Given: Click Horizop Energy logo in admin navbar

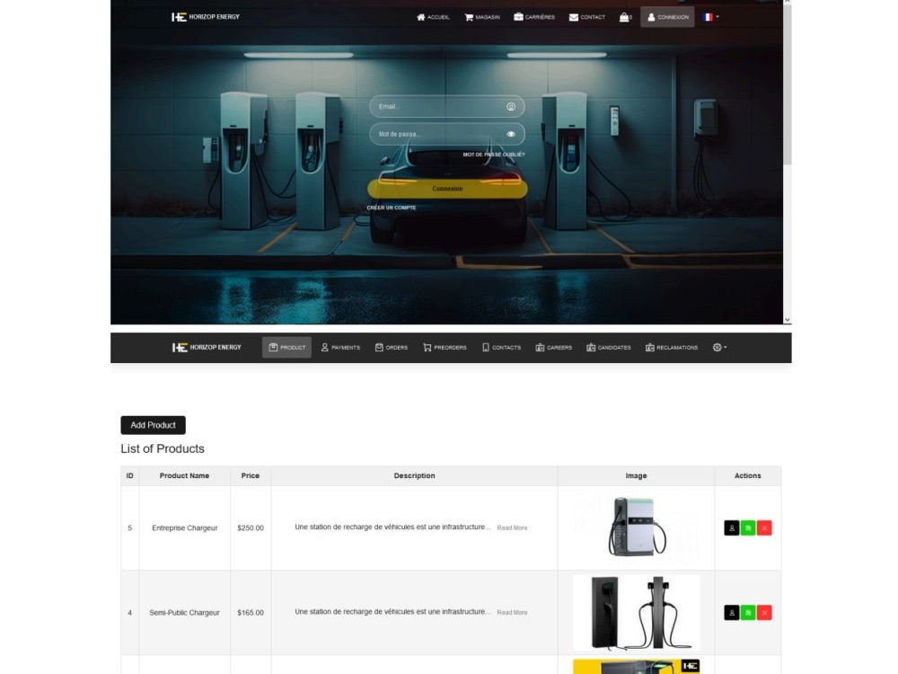Looking at the screenshot, I should 207,347.
